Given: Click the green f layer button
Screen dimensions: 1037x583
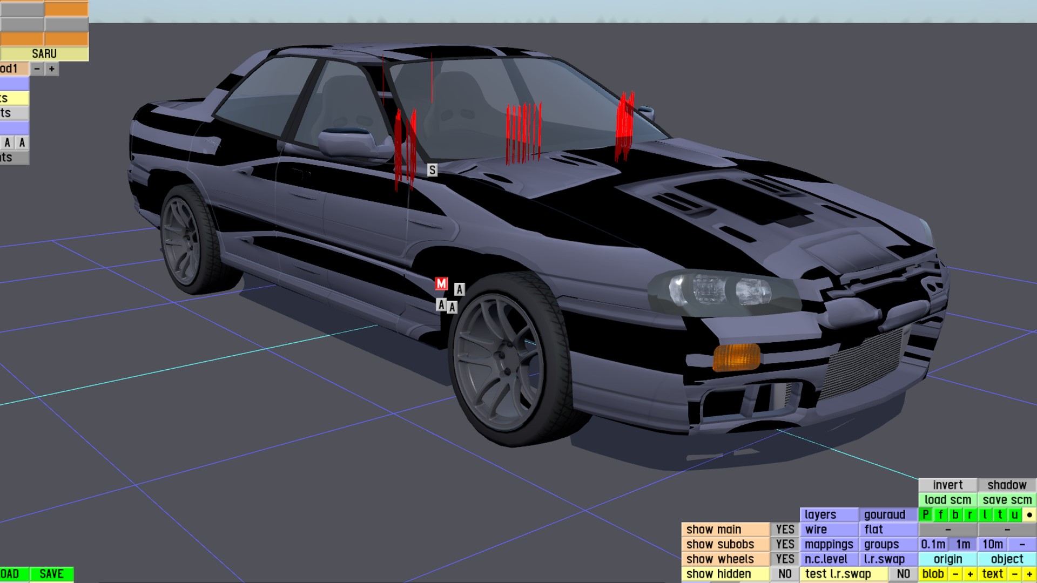Looking at the screenshot, I should pos(940,515).
